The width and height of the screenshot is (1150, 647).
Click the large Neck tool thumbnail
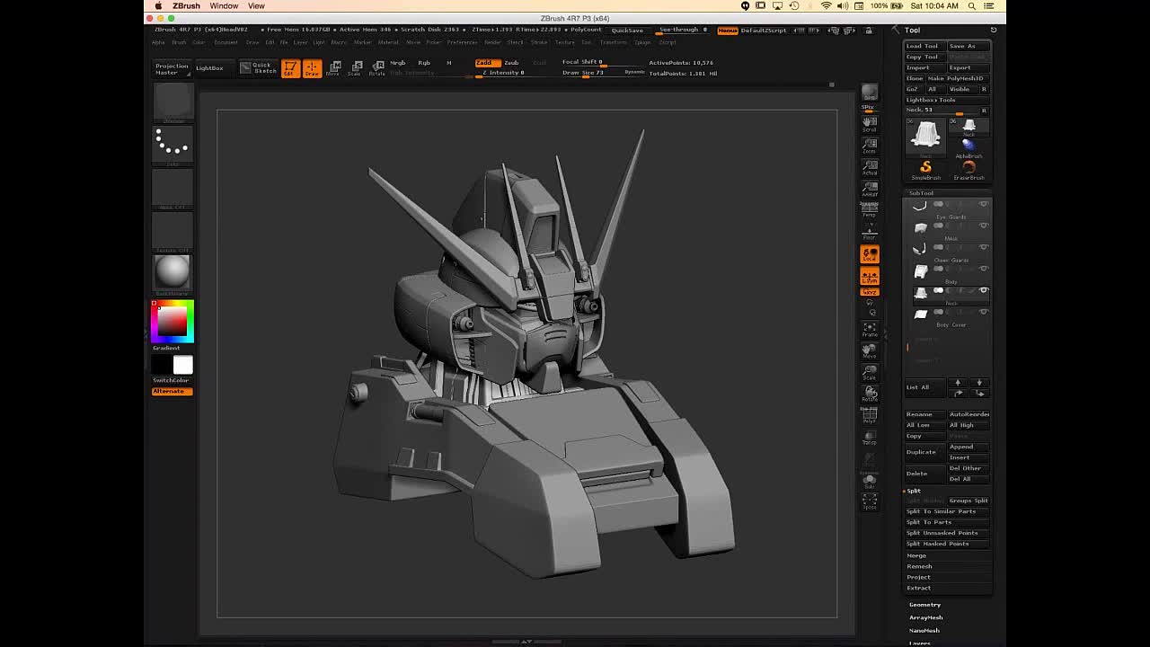point(925,137)
